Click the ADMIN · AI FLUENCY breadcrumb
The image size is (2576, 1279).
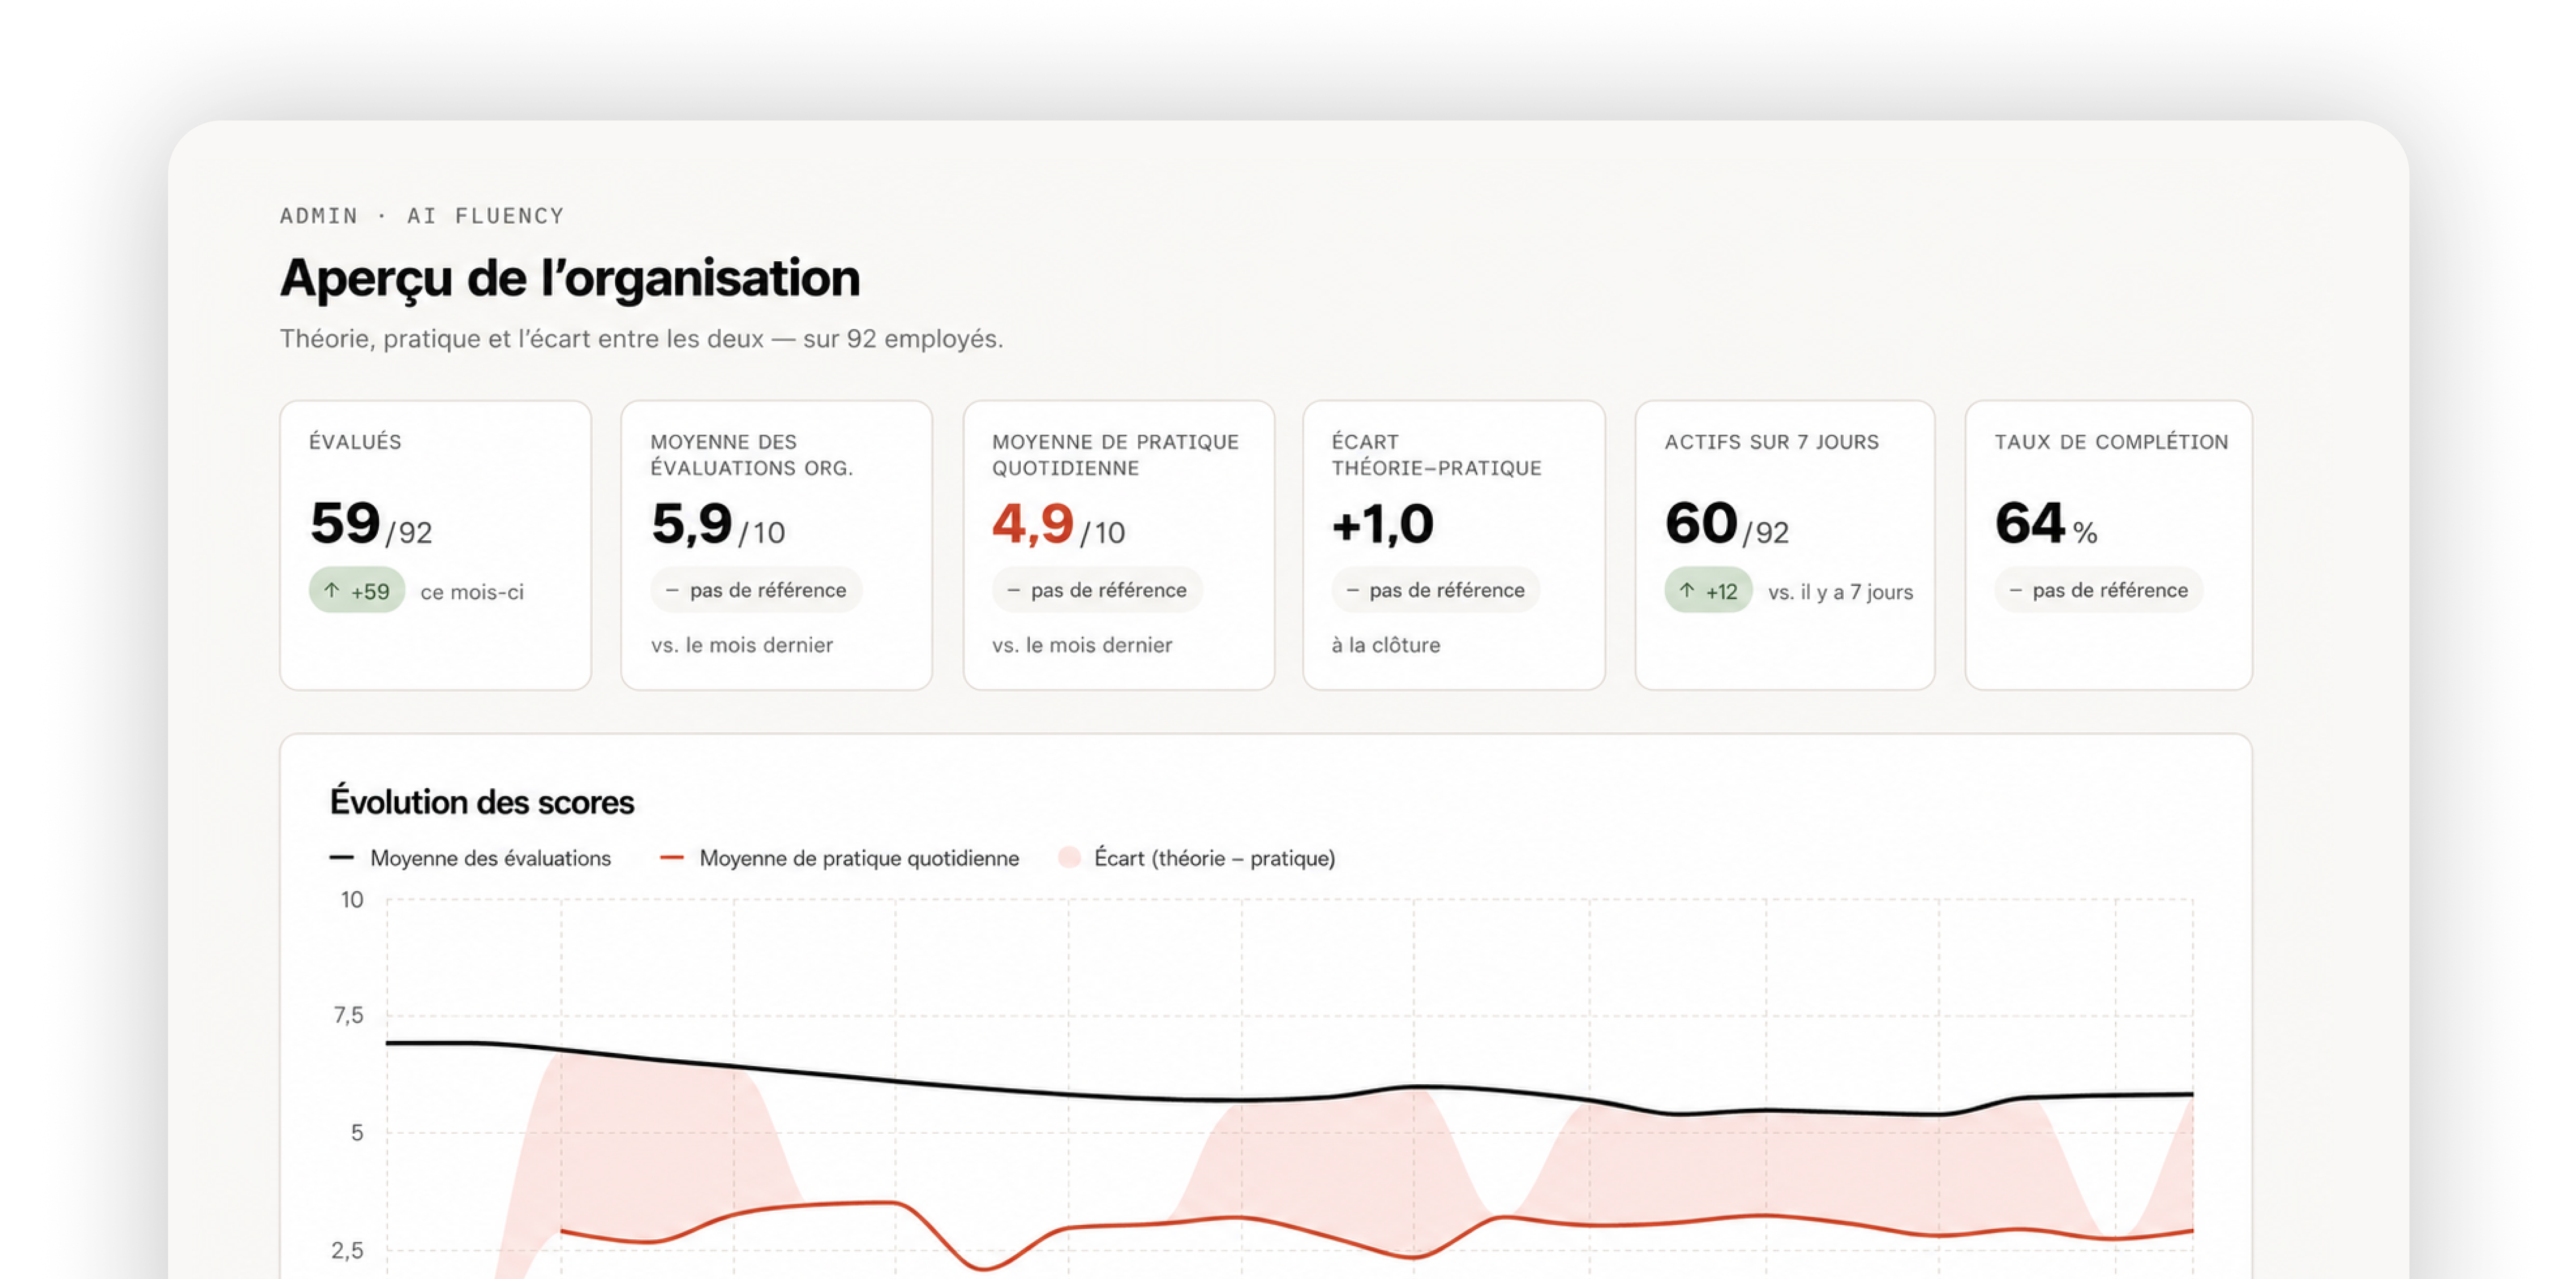[422, 216]
